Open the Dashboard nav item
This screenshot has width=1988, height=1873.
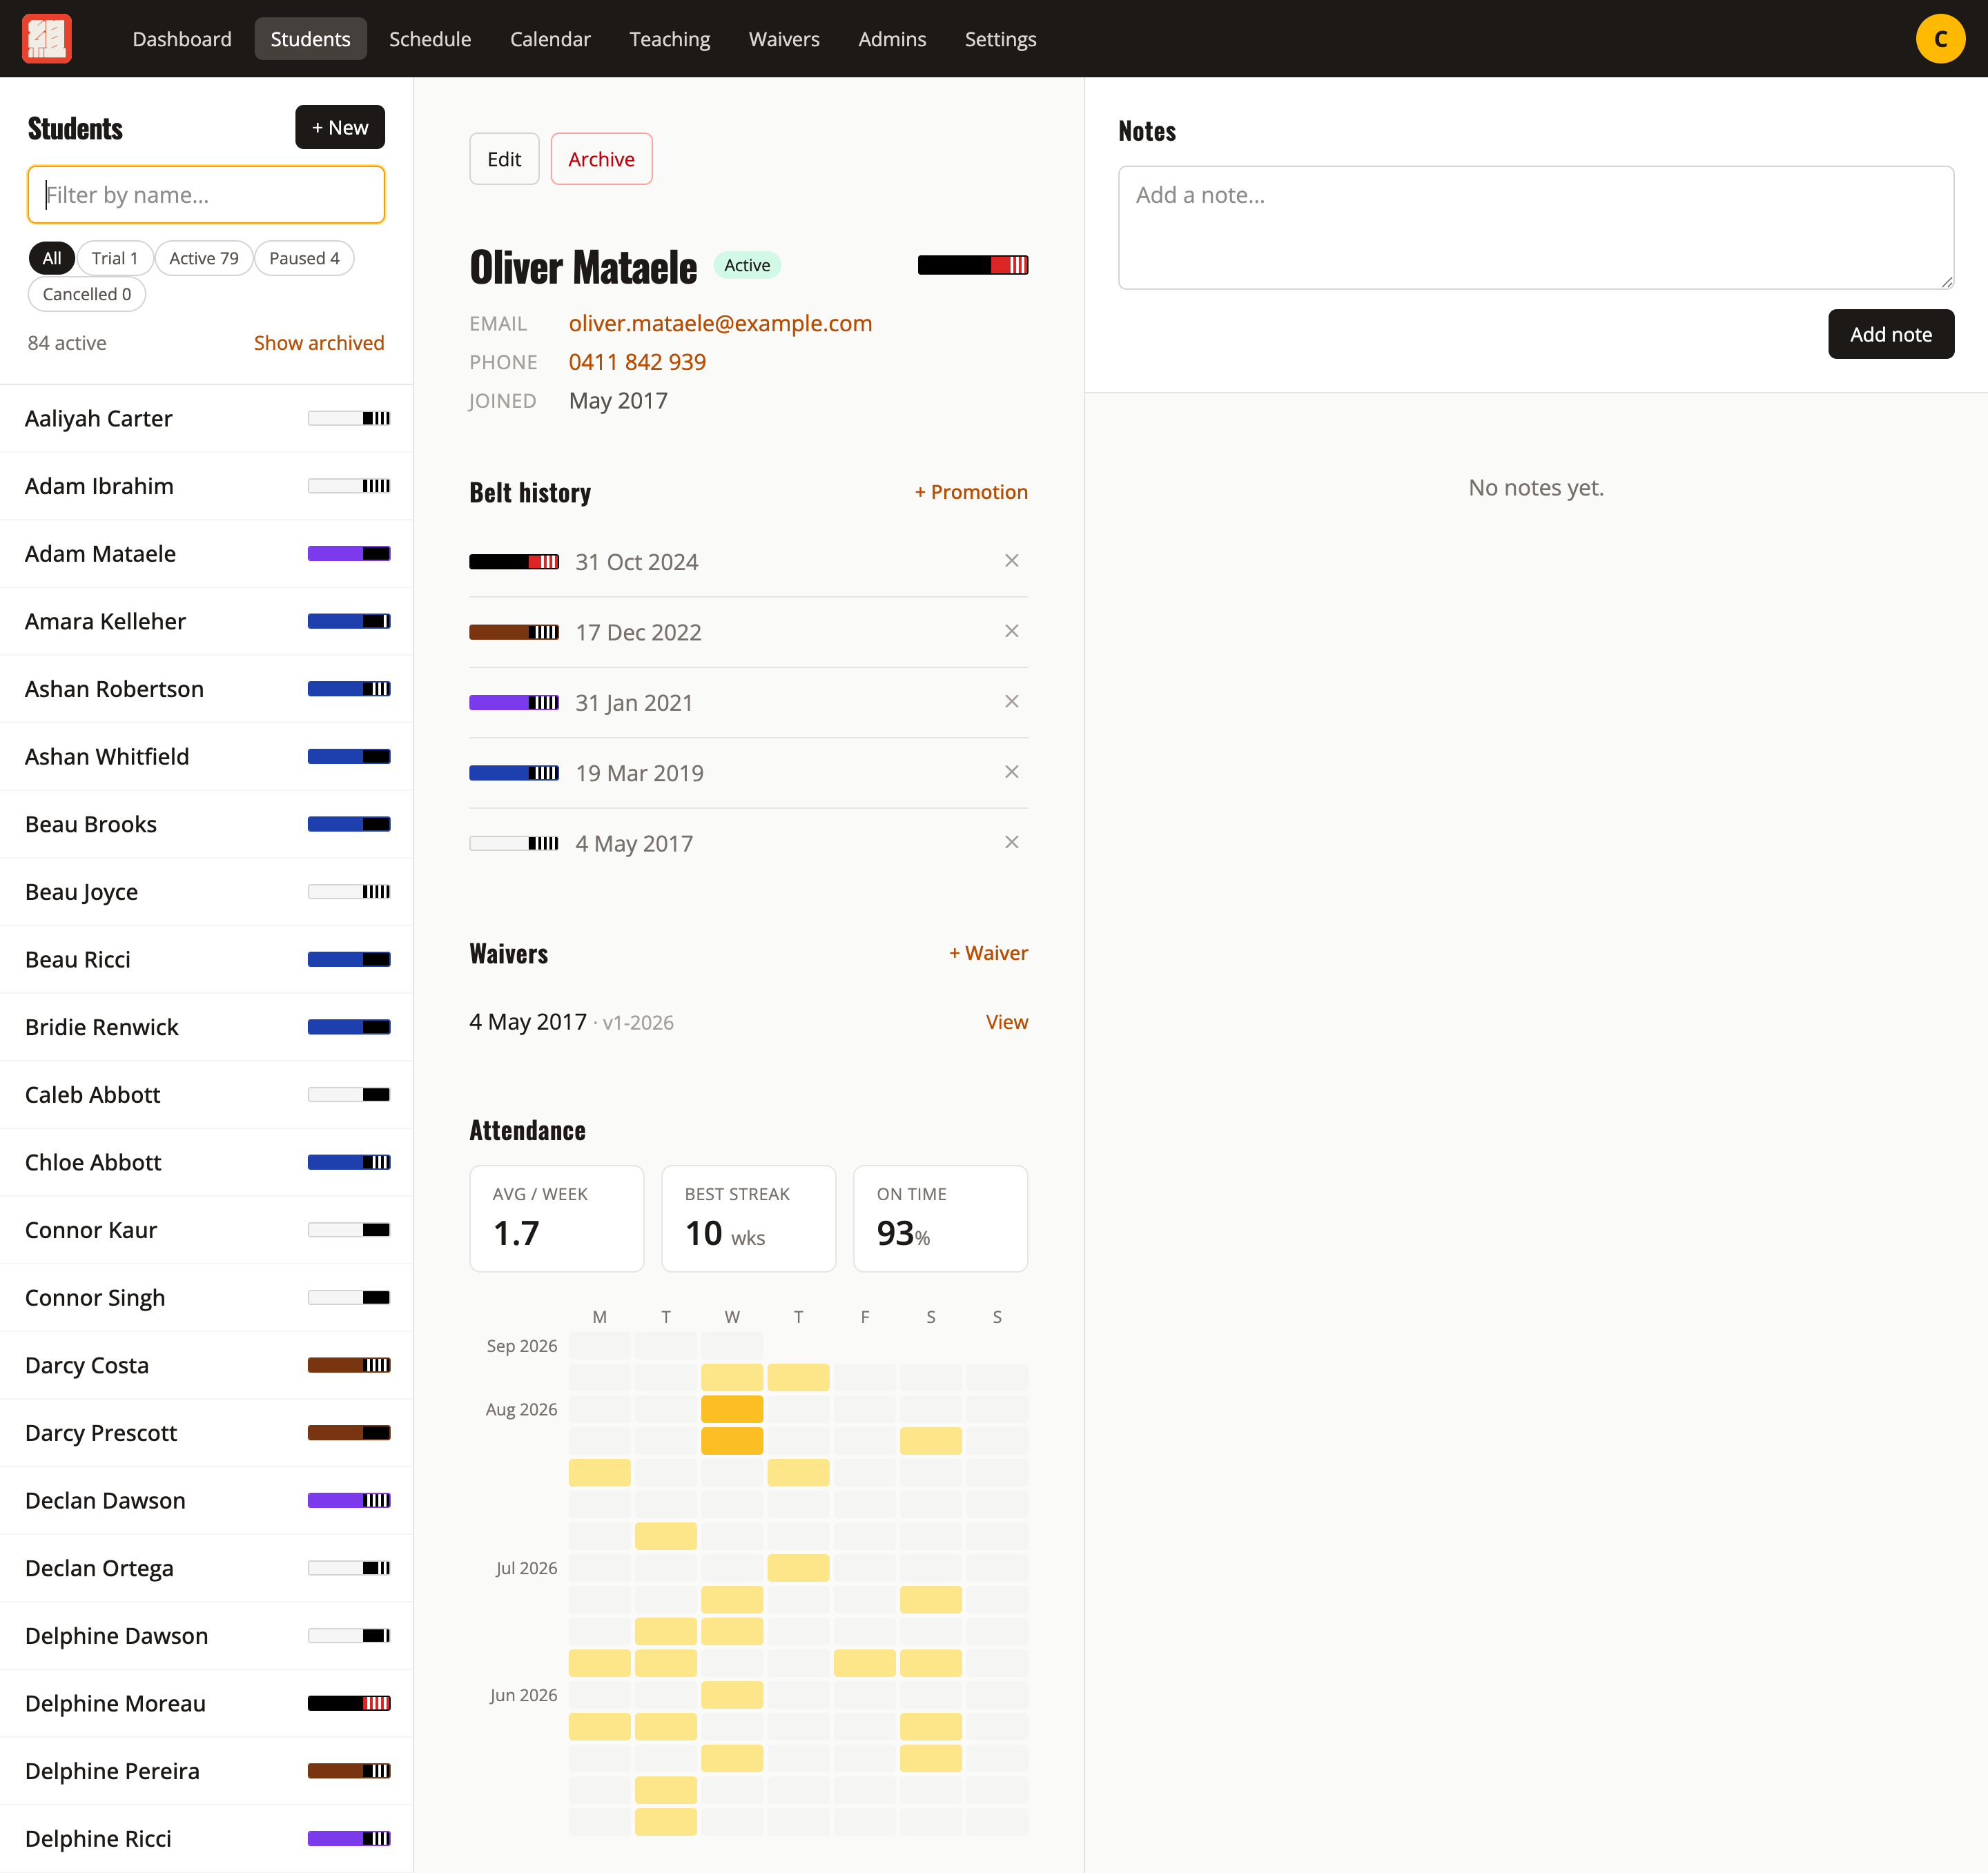[182, 39]
